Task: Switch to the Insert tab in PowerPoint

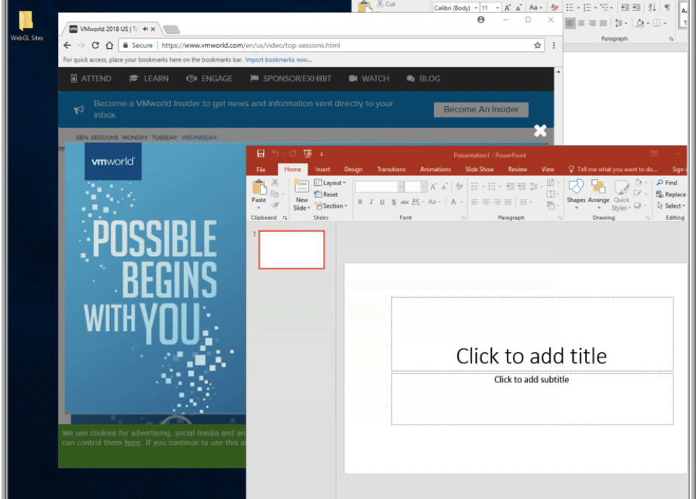Action: tap(322, 169)
